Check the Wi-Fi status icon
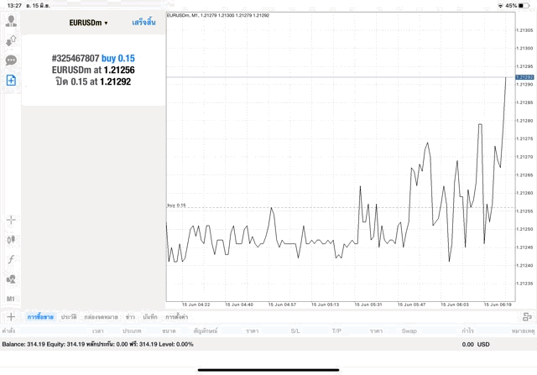 [501, 6]
